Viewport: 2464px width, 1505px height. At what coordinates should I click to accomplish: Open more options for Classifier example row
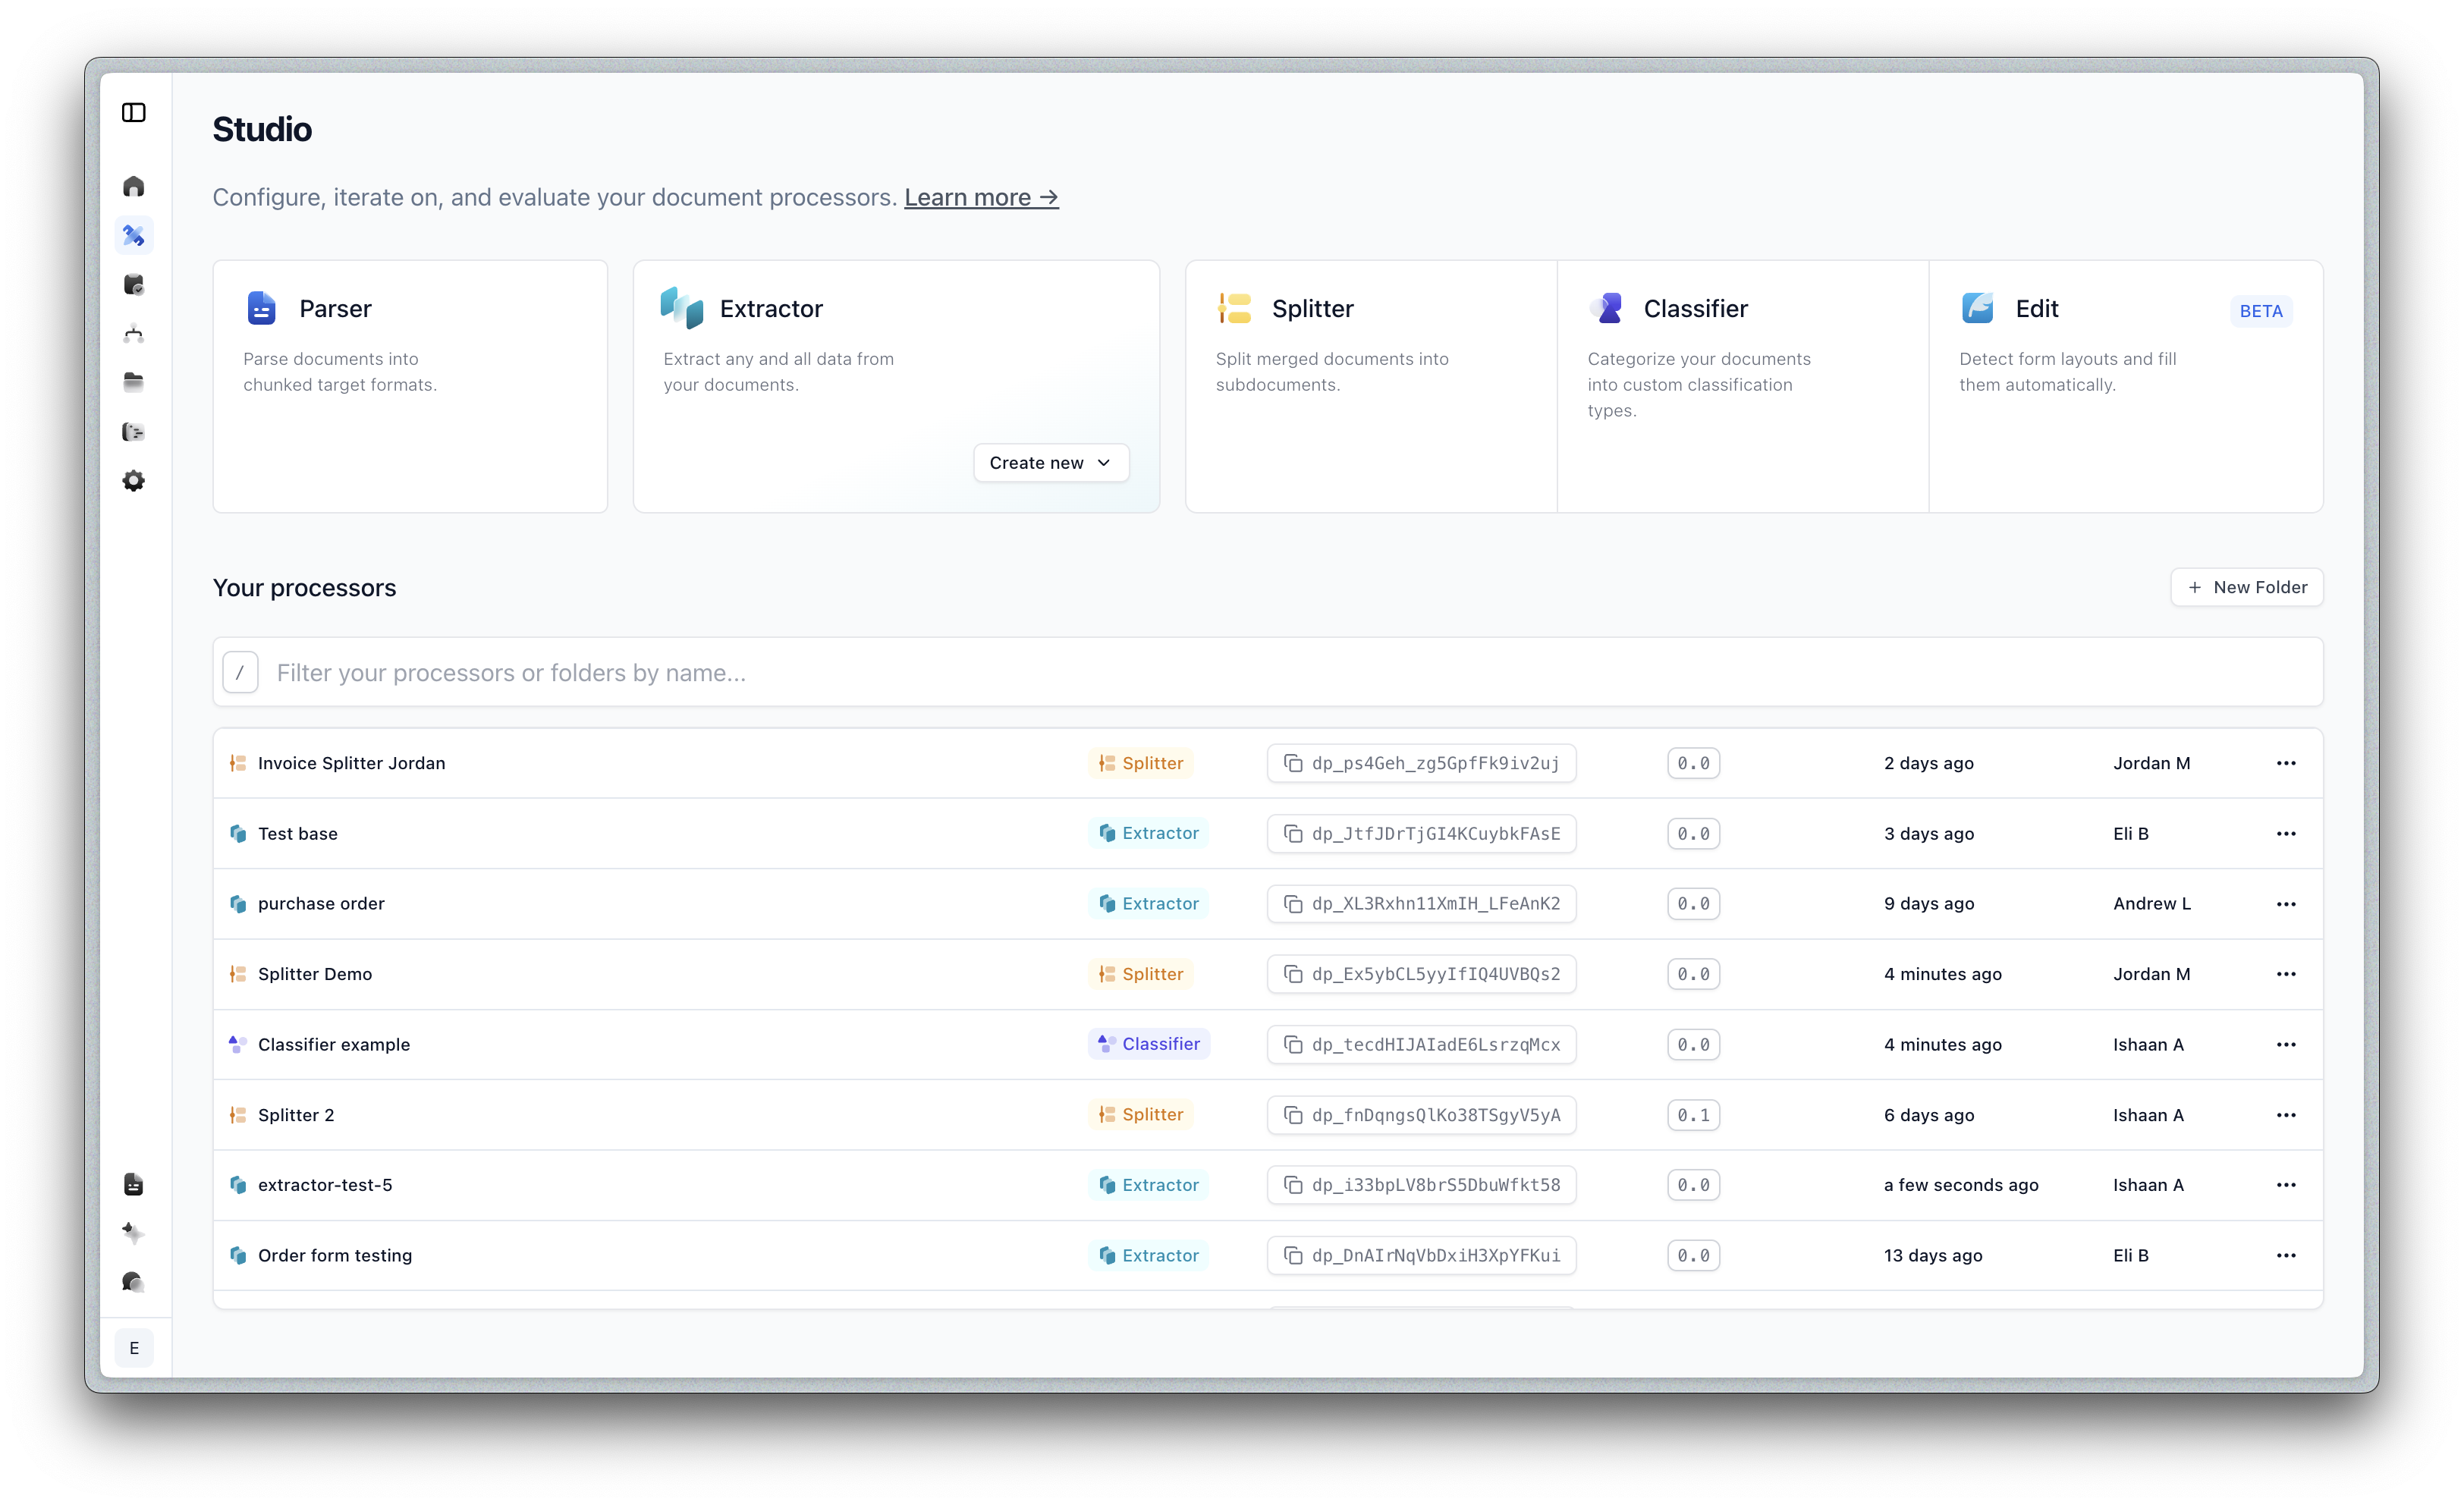2285,1044
